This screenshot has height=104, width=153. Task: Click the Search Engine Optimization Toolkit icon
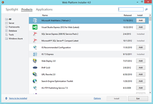(35, 81)
